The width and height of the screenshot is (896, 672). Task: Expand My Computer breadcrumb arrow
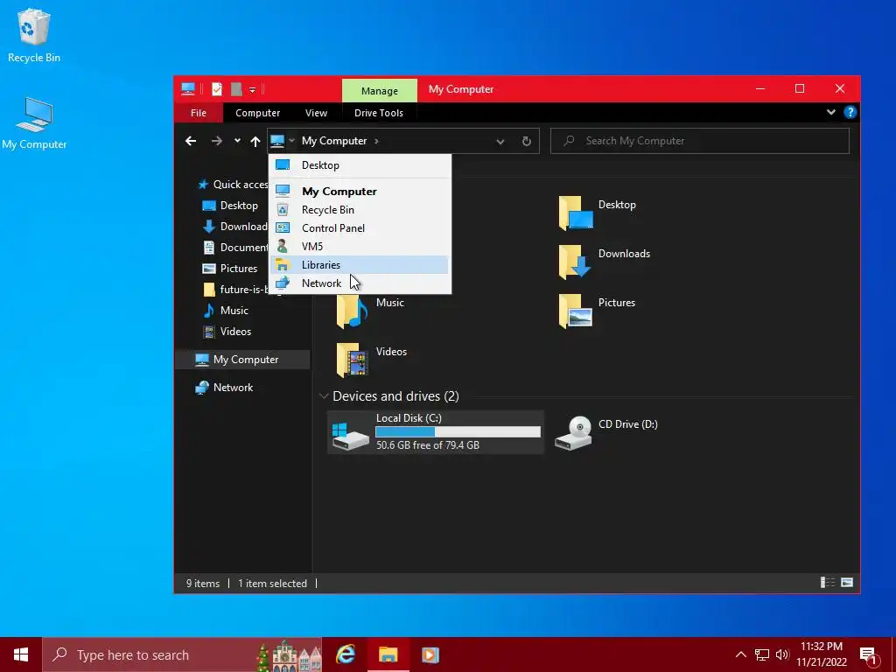coord(376,141)
